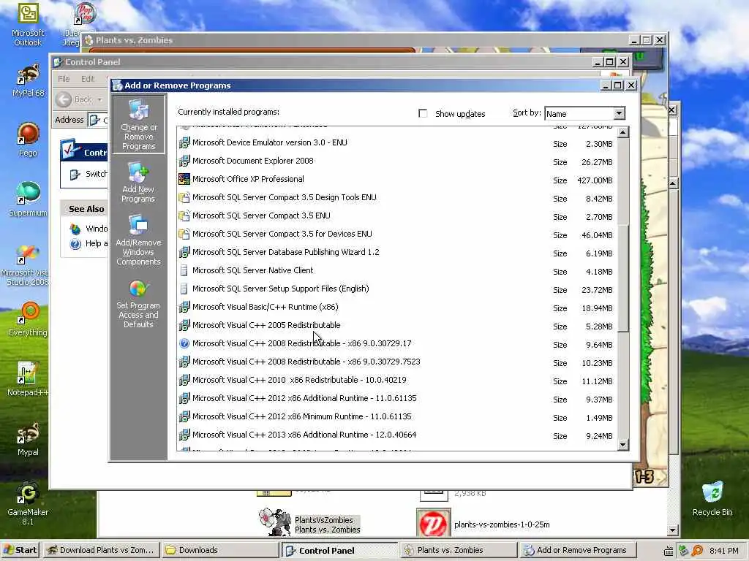749x561 pixels.
Task: Select Change or Remove Programs sidebar icon
Action: pyautogui.click(x=138, y=124)
